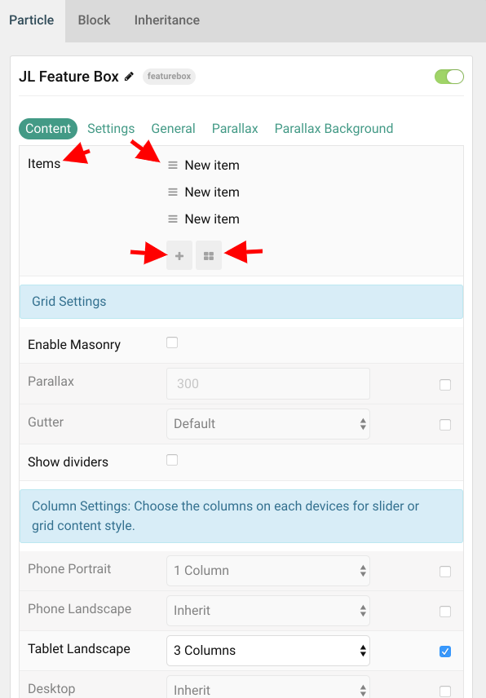This screenshot has height=698, width=486.
Task: Click the featurebox type badge
Action: 169,76
